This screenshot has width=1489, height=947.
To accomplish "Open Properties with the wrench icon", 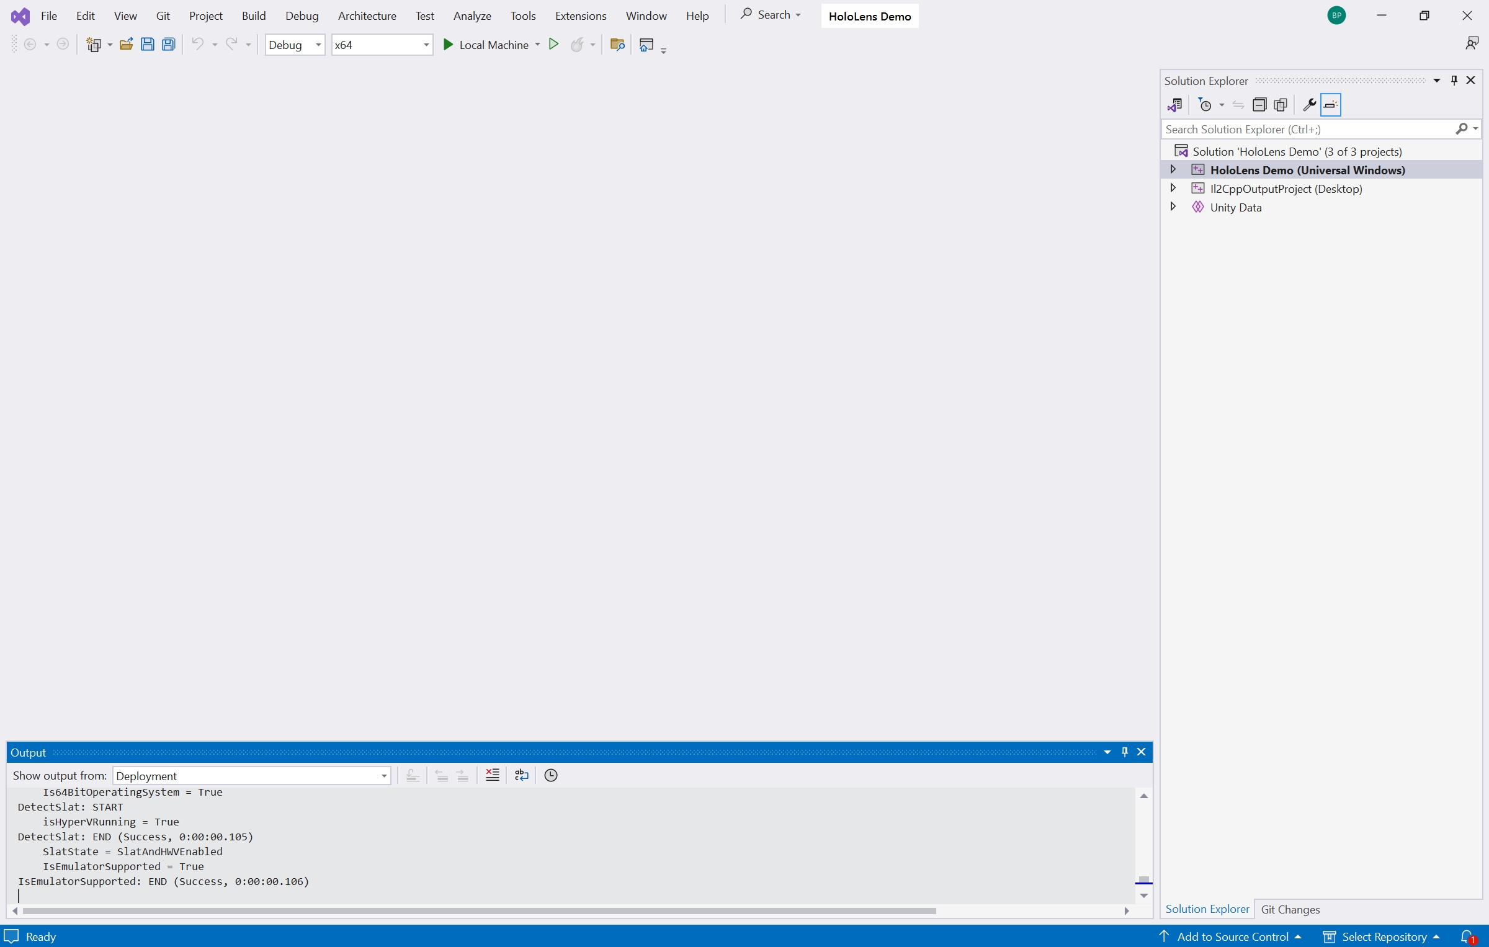I will click(x=1309, y=105).
